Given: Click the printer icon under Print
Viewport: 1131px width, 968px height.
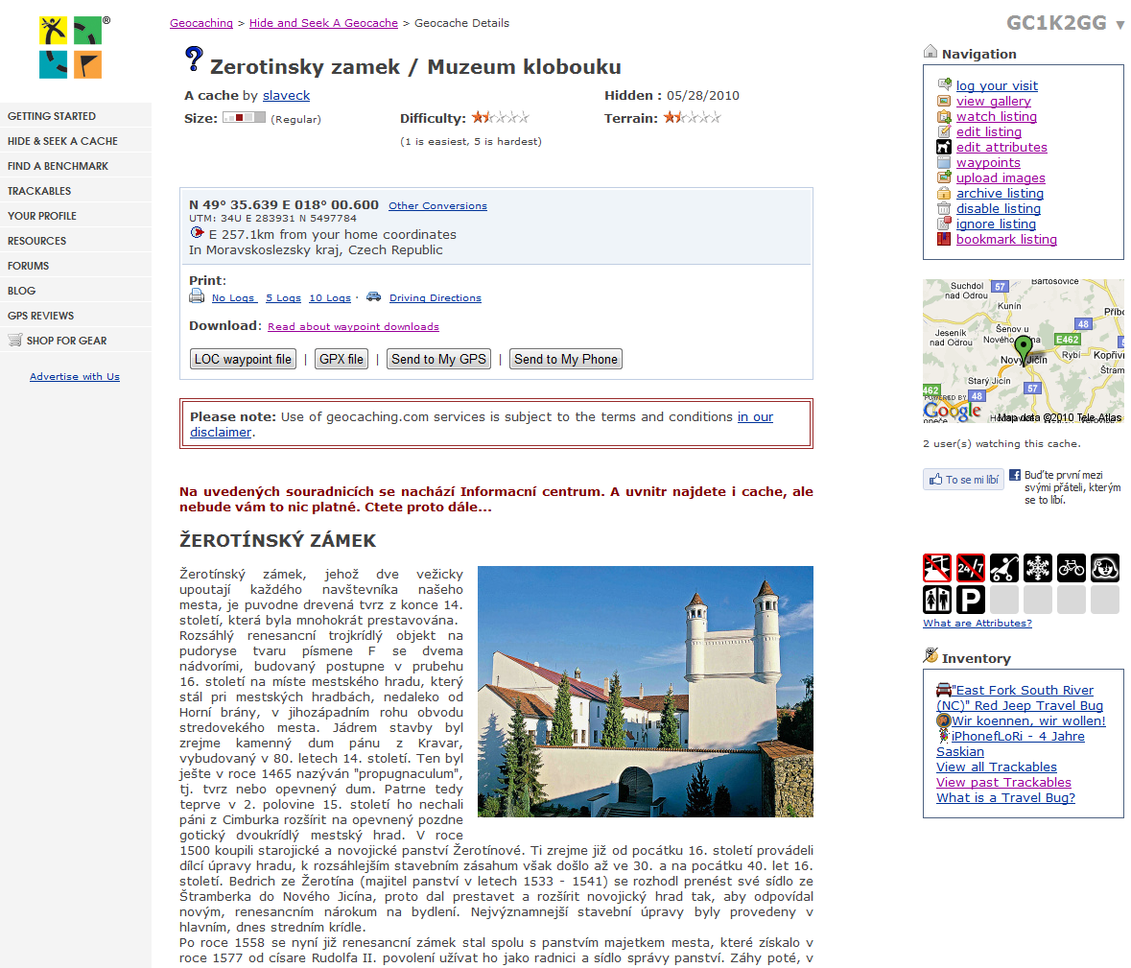Looking at the screenshot, I should [x=197, y=295].
